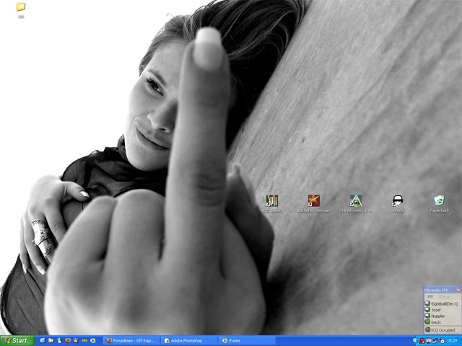Click the Show Desktop quick launch icon
This screenshot has width=462, height=346.
pyautogui.click(x=43, y=341)
